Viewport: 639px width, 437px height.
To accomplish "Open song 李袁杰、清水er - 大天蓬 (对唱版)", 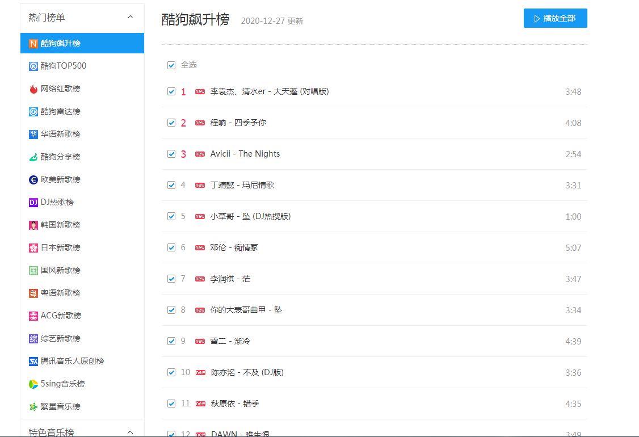I will (270, 92).
